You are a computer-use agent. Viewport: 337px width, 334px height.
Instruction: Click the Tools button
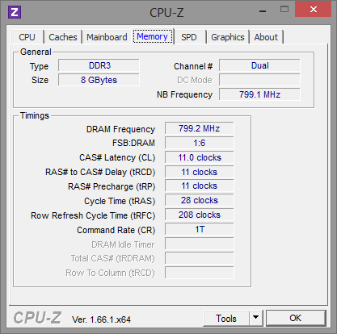click(226, 318)
